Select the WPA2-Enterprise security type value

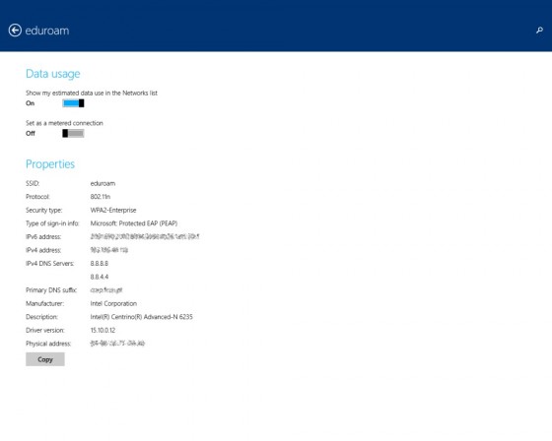click(x=113, y=210)
